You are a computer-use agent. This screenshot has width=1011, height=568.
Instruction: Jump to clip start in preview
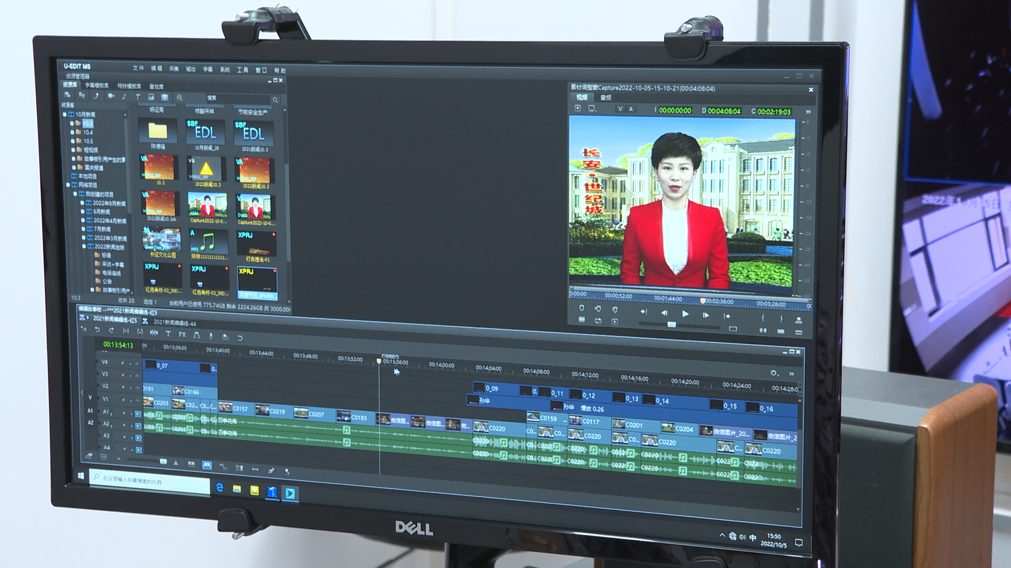tap(643, 312)
